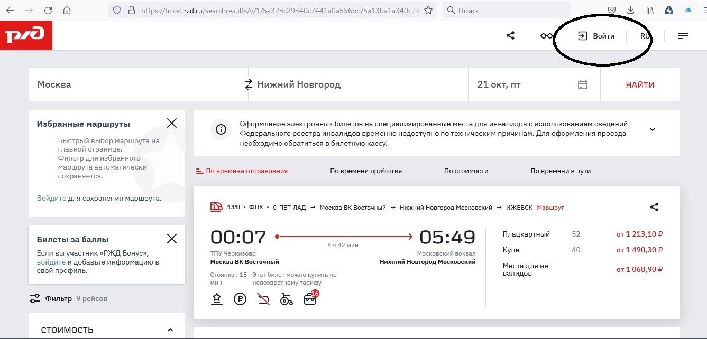Click the wheelchair accessibility icon on train card
The width and height of the screenshot is (707, 339).
point(286,299)
